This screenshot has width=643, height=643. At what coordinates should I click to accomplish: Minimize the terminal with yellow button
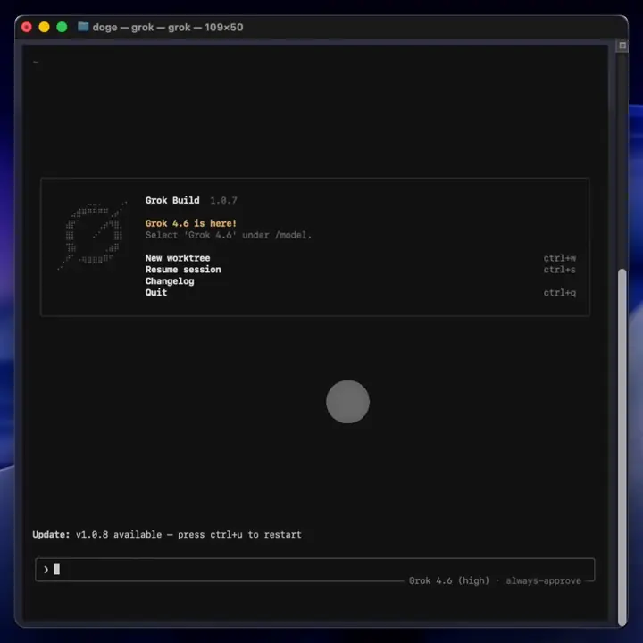coord(45,27)
